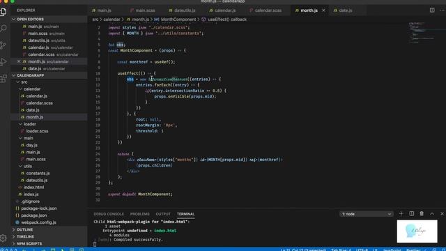Screen dimensions: 446x251
Task: Open package-lock.json file
Action: (39, 208)
